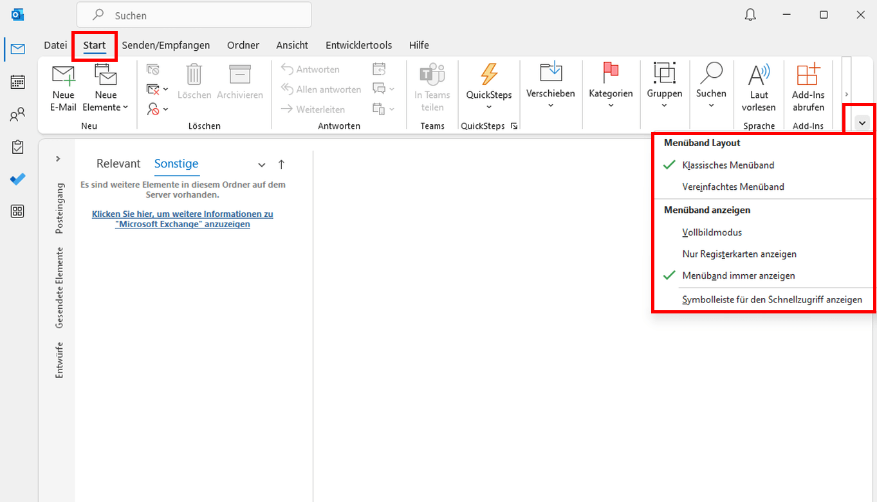The height and width of the screenshot is (502, 877).
Task: Open the QuickSteps lightning menu
Action: (x=489, y=87)
